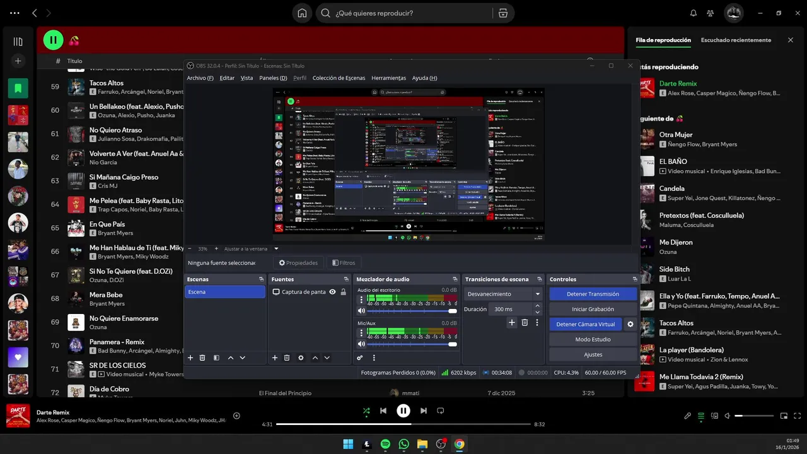
Task: Create new playlist with sidebar plus icon
Action: pos(18,61)
